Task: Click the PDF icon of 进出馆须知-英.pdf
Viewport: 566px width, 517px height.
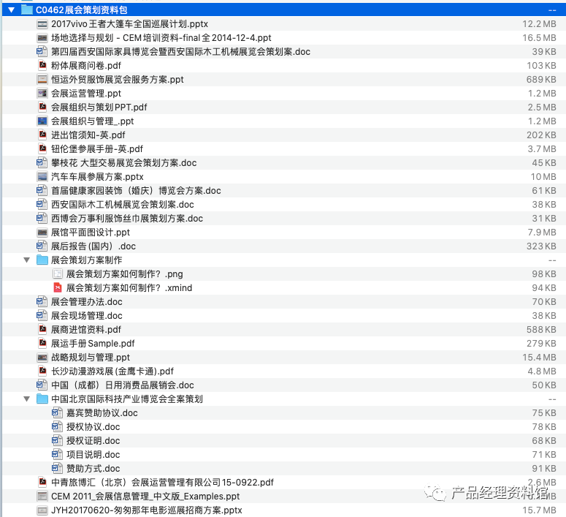Action: coord(42,135)
